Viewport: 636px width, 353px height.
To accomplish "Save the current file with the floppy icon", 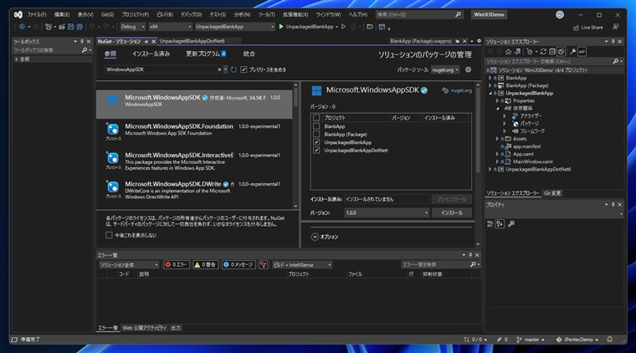I will click(71, 27).
